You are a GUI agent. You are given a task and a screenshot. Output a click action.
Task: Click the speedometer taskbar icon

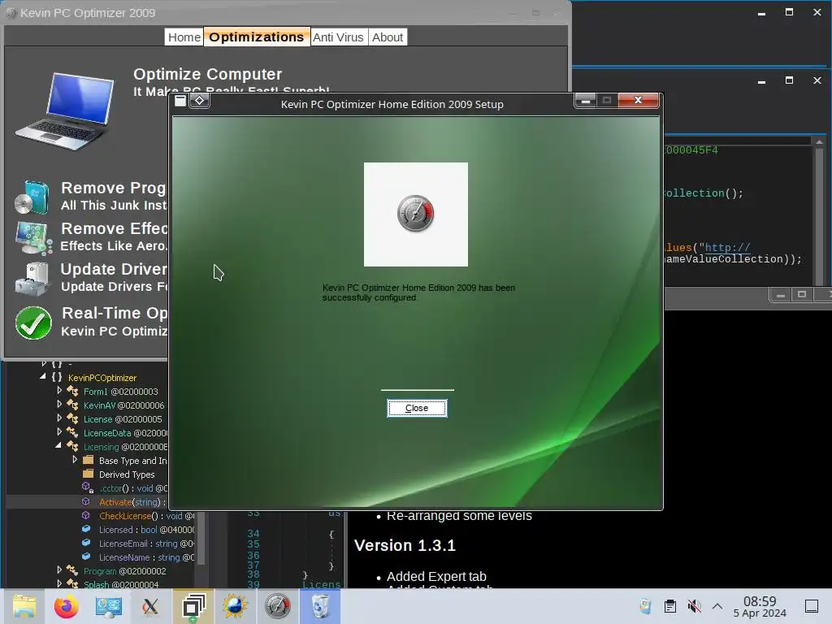tap(278, 606)
